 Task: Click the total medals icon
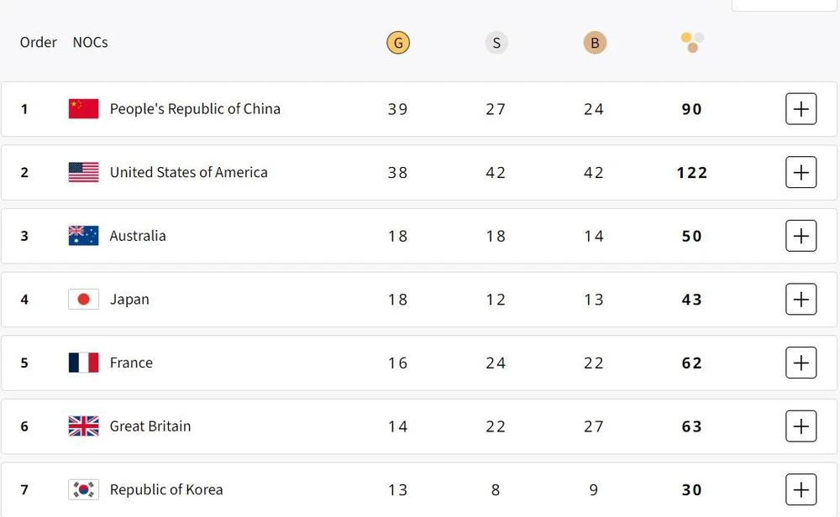[x=692, y=42]
